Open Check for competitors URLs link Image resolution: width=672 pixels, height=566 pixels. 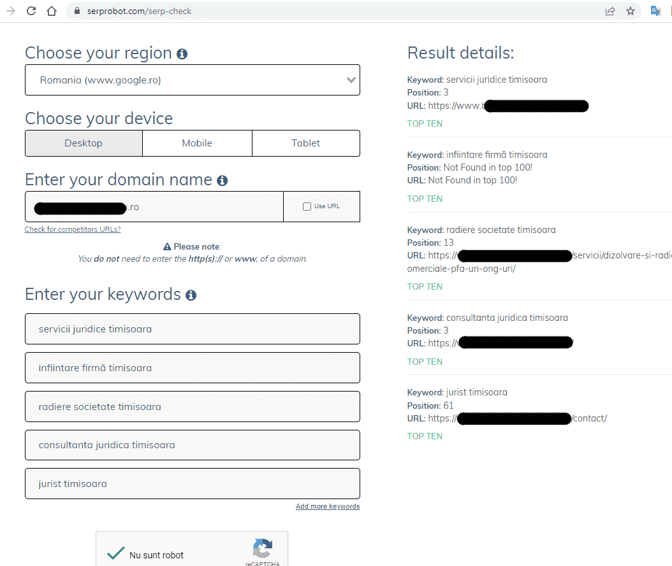click(73, 229)
